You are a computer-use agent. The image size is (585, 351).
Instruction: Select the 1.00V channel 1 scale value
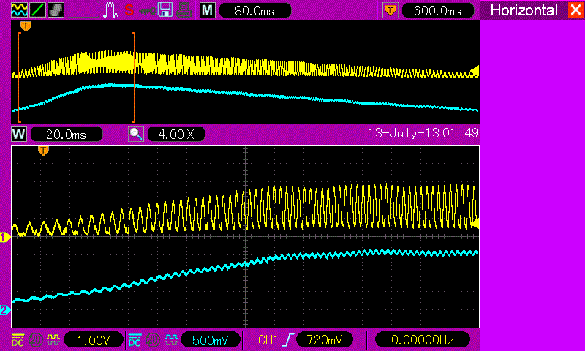pos(94,340)
